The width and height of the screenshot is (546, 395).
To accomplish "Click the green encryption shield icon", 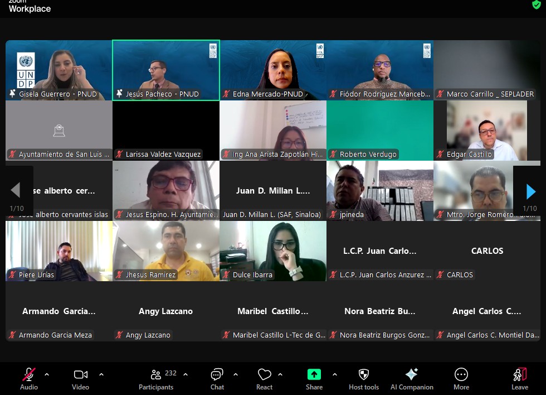I will 536,4.
